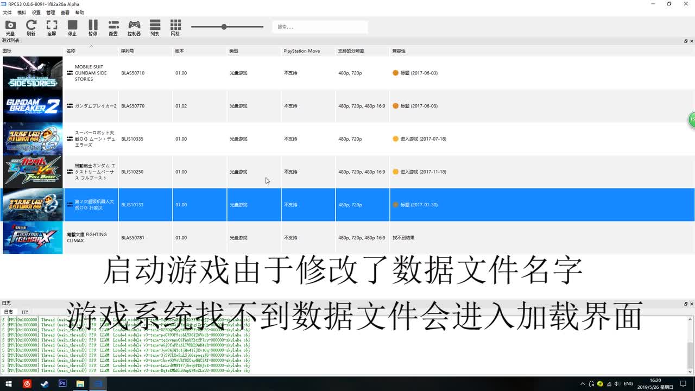Open the 控制器 controller settings icon

click(134, 28)
